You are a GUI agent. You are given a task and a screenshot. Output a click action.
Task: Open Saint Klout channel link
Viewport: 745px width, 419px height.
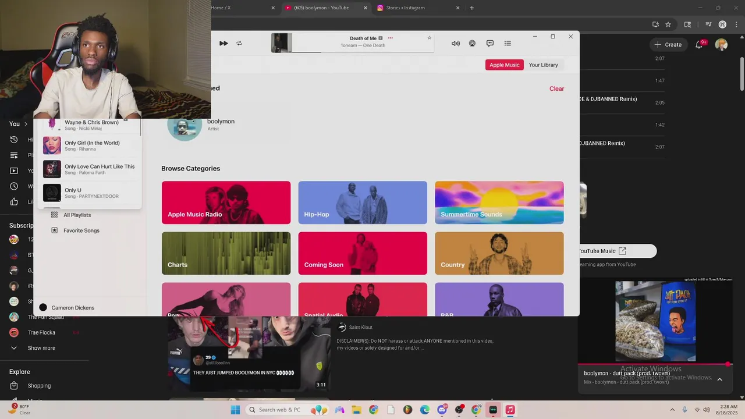[360, 327]
